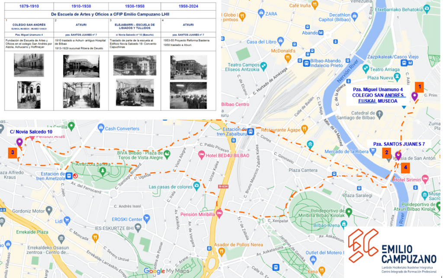This screenshot has width=443, height=278.
Task: Click the 1879-1910 column header
Action: [29, 6]
